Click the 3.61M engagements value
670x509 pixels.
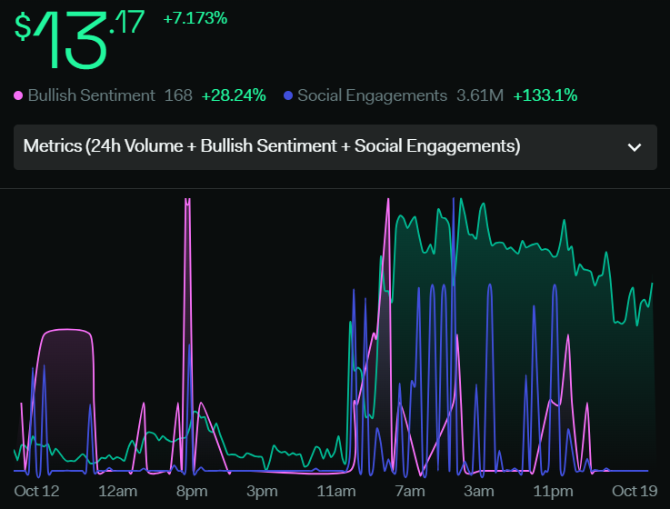point(480,95)
